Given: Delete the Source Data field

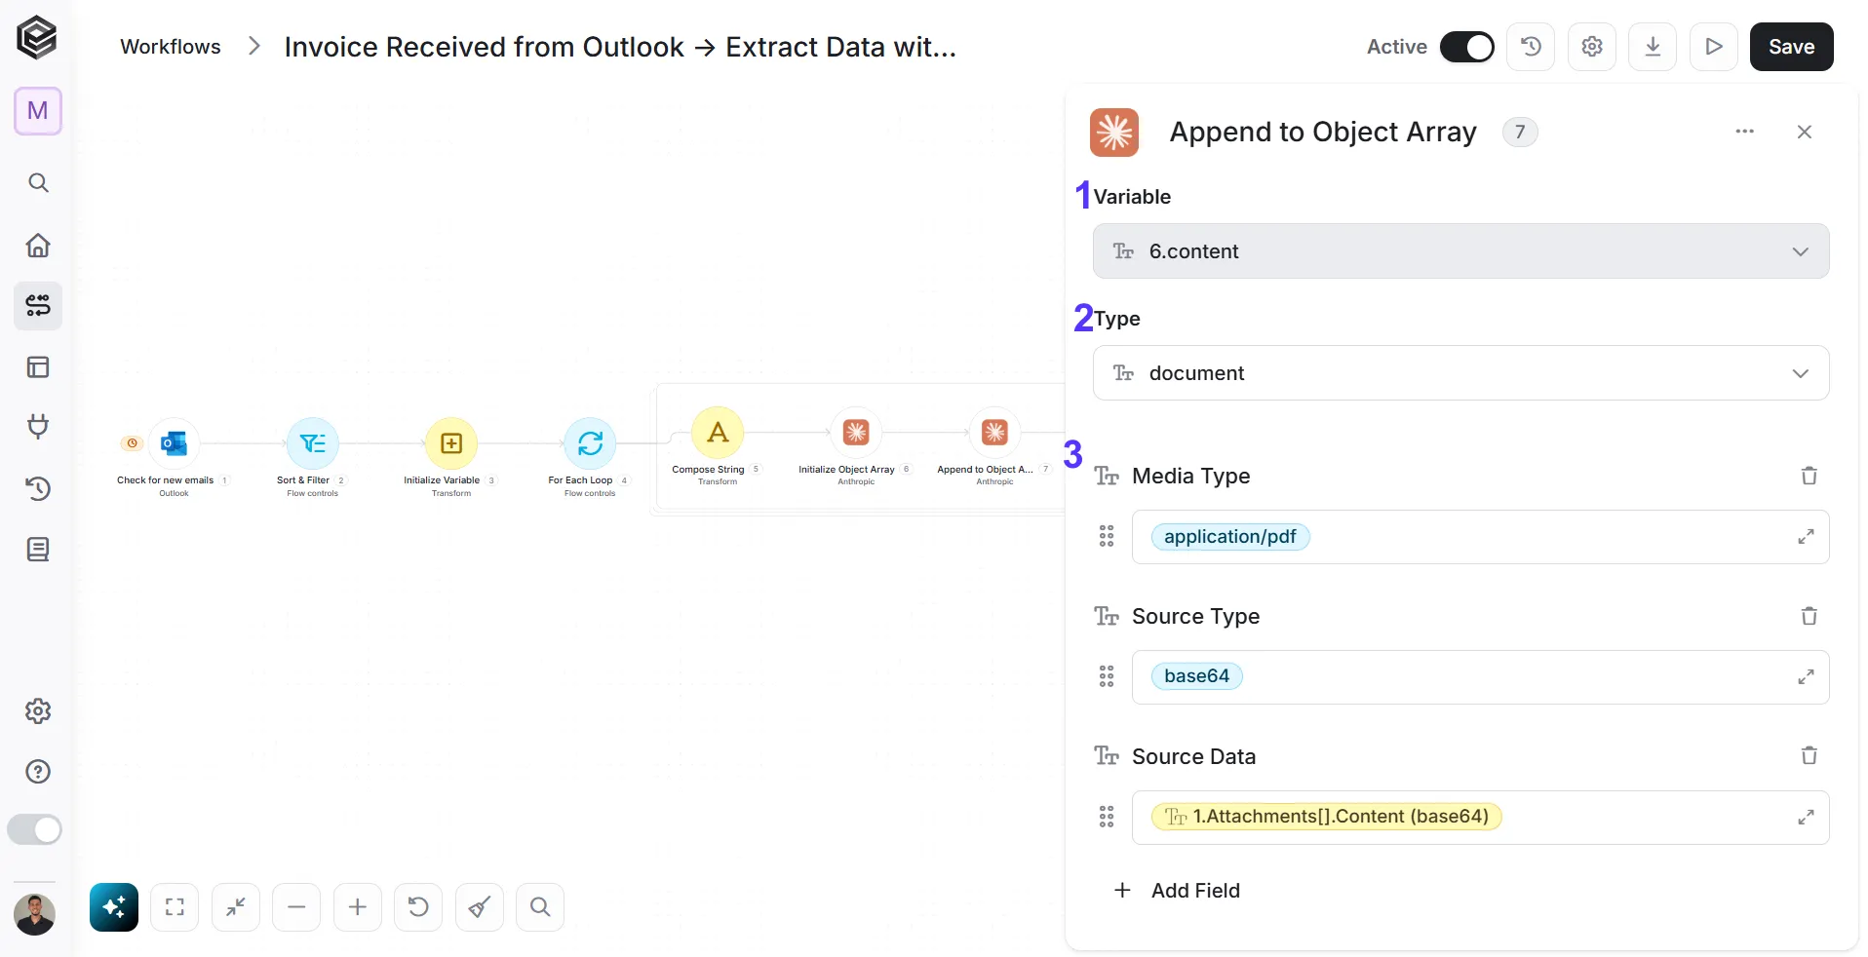Looking at the screenshot, I should click(x=1809, y=755).
